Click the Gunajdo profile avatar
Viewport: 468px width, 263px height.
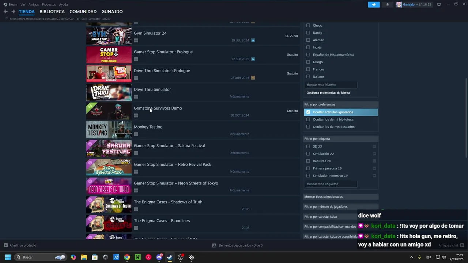click(x=399, y=4)
